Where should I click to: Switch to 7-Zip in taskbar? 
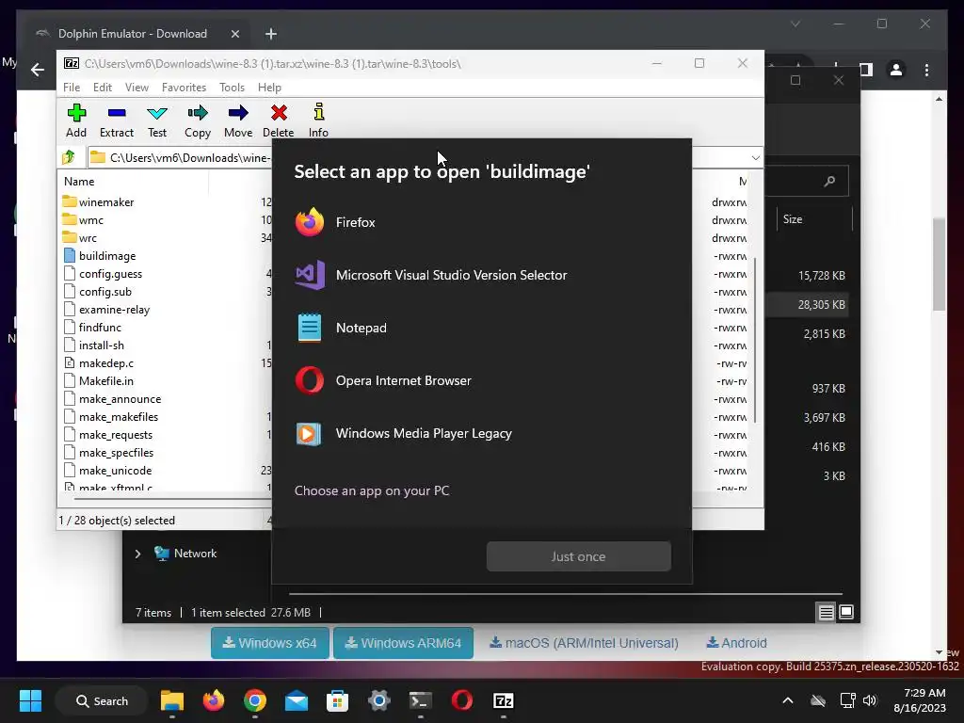(503, 700)
